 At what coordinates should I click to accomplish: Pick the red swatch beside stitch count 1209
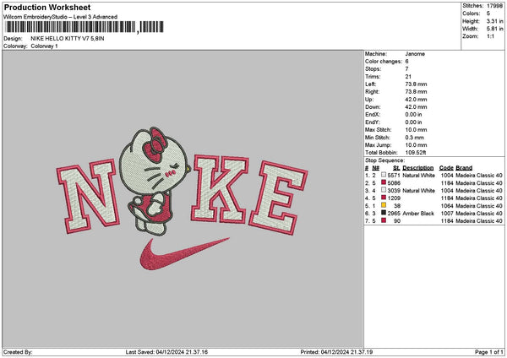click(384, 198)
